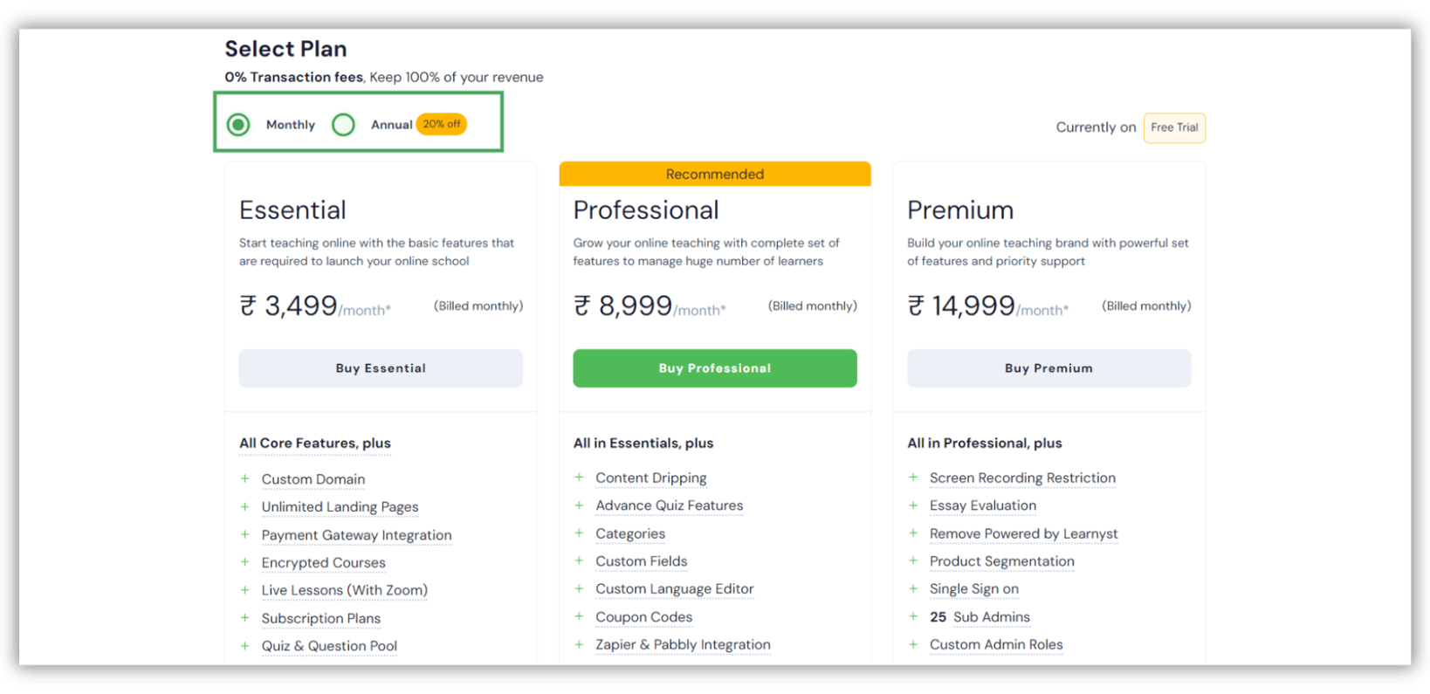Click the Buy Professional button
Viewport: 1430px width, 694px height.
coord(714,368)
